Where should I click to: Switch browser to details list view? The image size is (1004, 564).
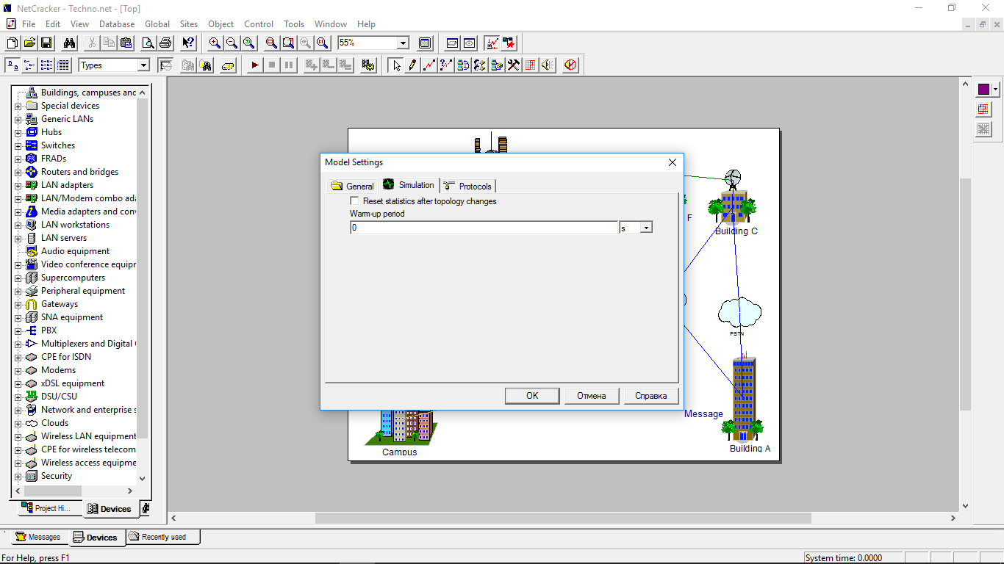coord(63,65)
